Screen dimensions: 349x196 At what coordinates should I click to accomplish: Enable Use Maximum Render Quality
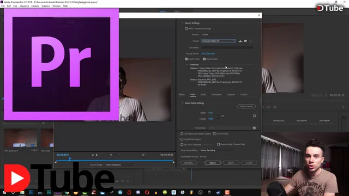[182, 134]
